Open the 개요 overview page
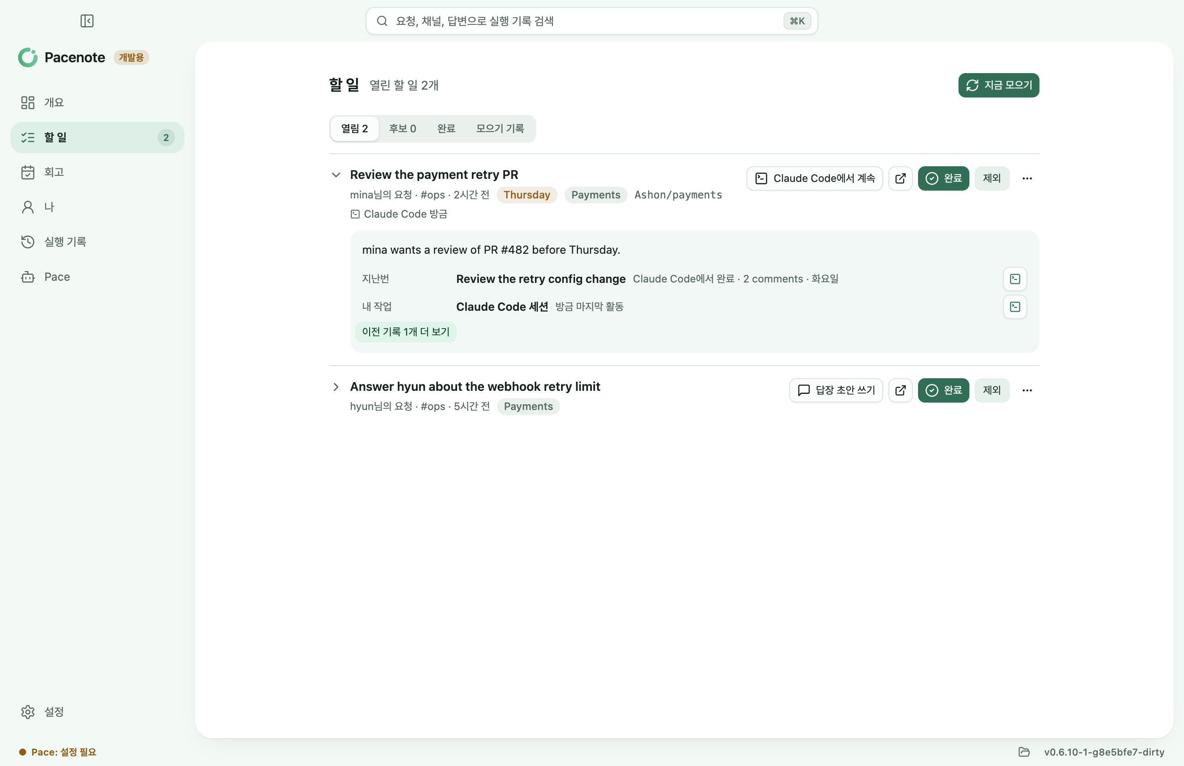Image resolution: width=1184 pixels, height=766 pixels. 98,102
